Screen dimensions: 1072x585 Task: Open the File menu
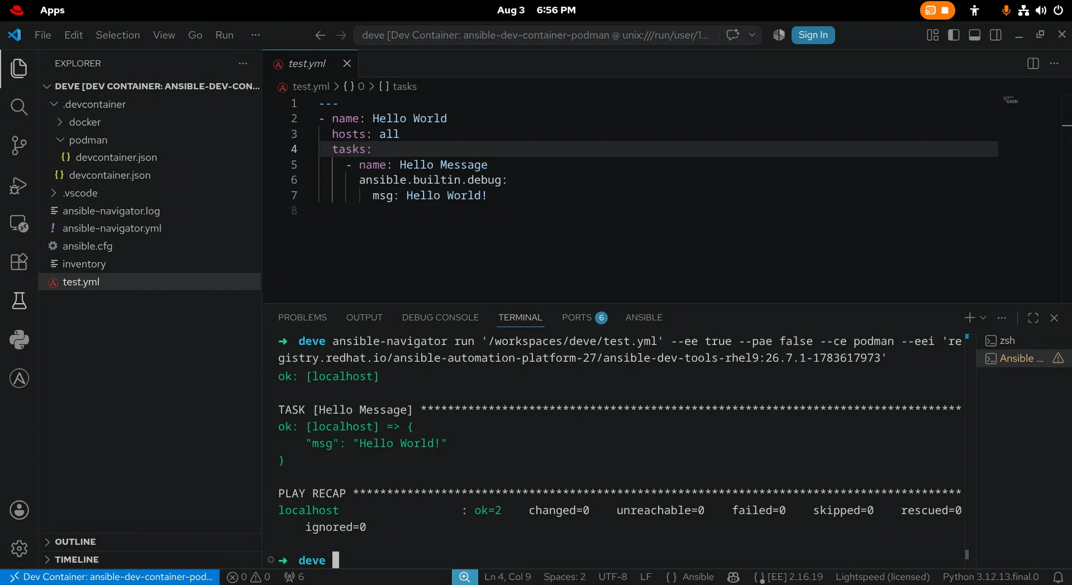coord(42,35)
